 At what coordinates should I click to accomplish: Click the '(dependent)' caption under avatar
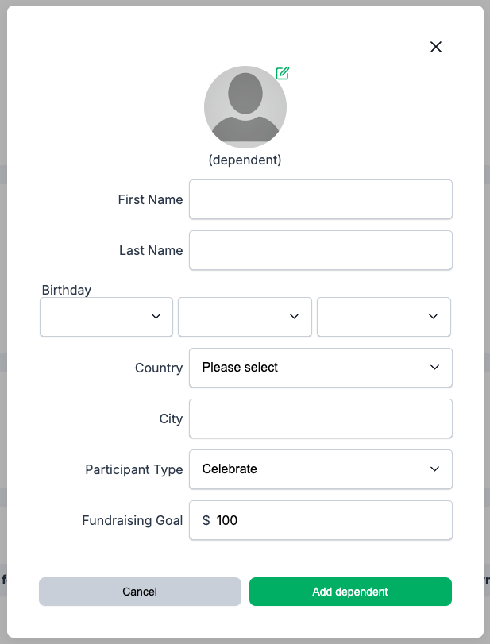(x=245, y=160)
